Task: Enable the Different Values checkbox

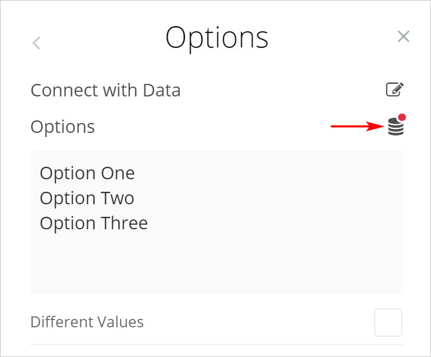Action: pyautogui.click(x=388, y=323)
